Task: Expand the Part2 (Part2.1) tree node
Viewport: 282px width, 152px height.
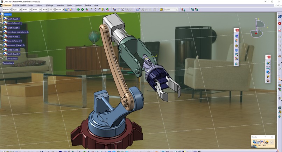Action: click(x=1, y=19)
